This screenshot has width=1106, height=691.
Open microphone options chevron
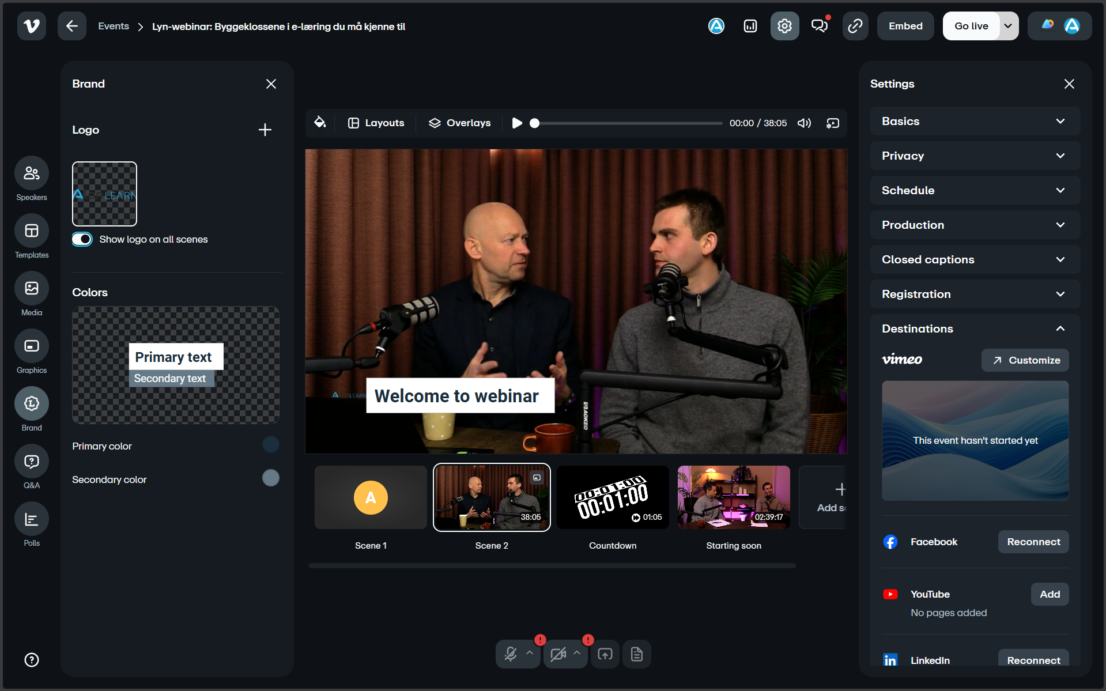tap(530, 653)
